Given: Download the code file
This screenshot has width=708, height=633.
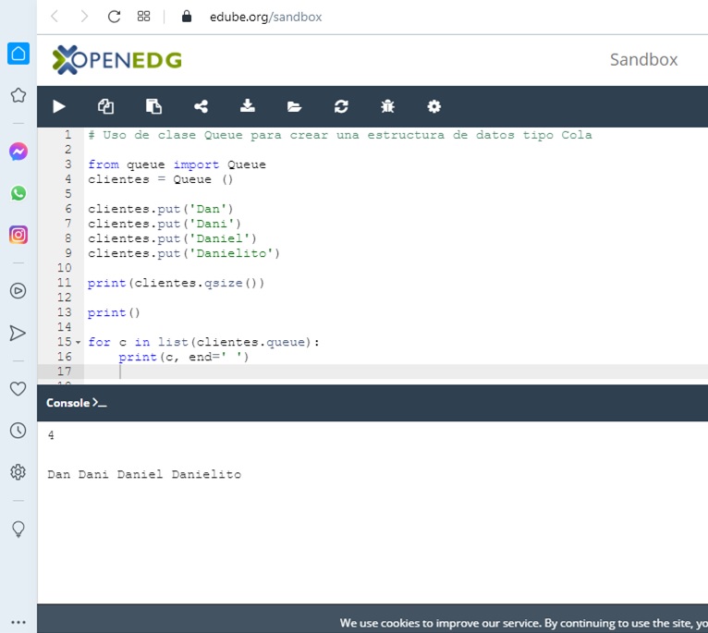Looking at the screenshot, I should pos(248,106).
